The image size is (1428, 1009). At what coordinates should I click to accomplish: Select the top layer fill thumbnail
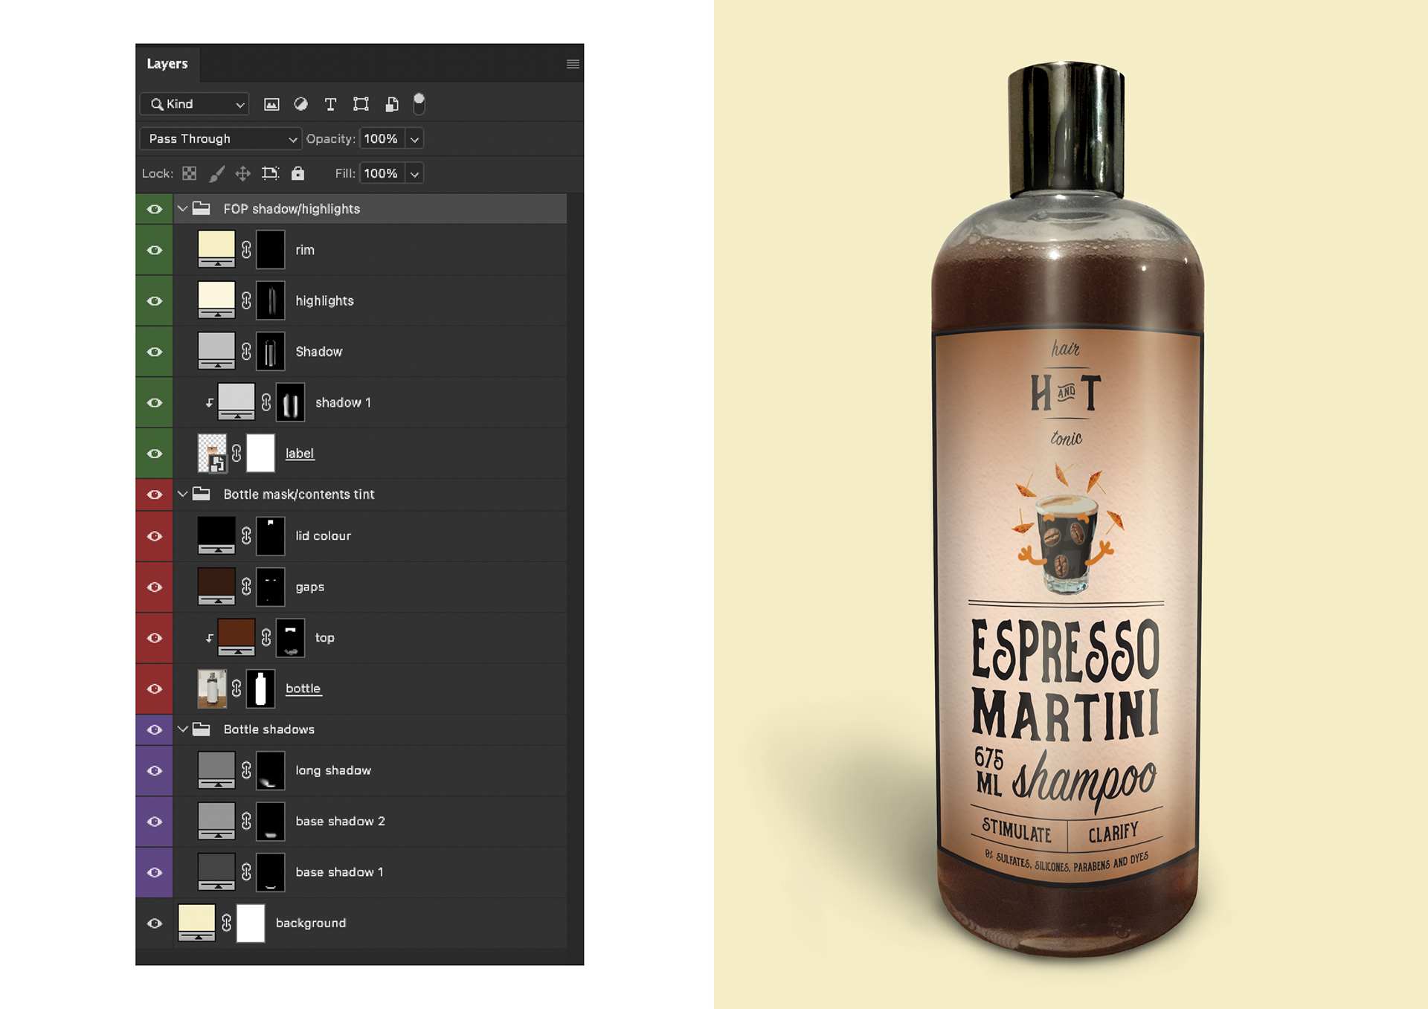click(237, 637)
